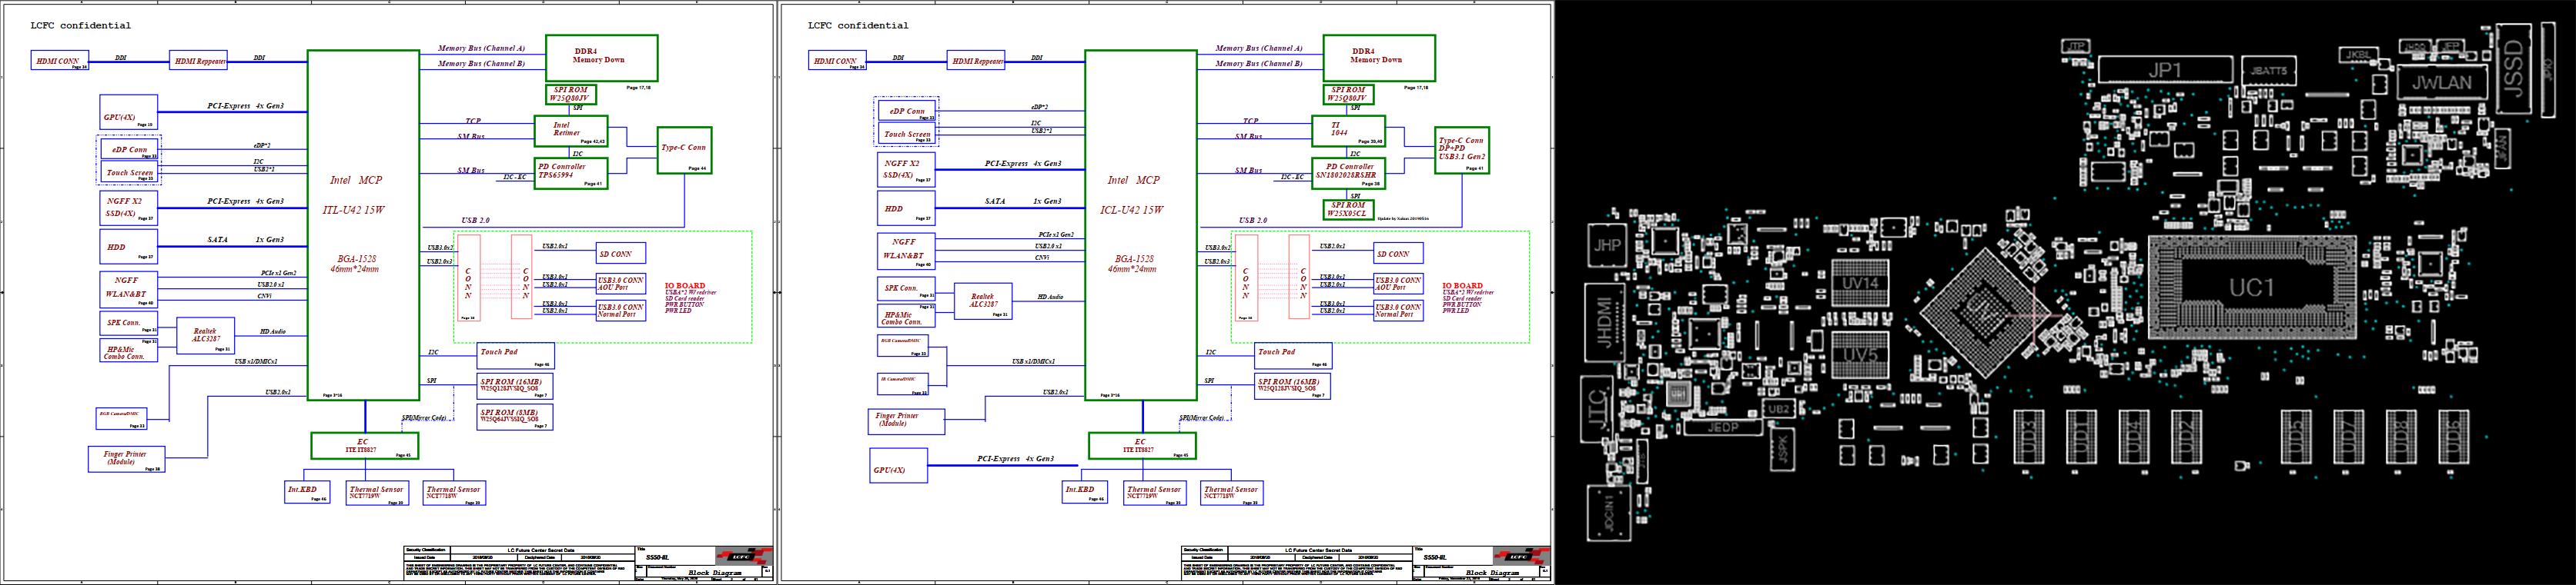2576x585 pixels.
Task: Select component UV5 on board view
Action: coord(1860,355)
